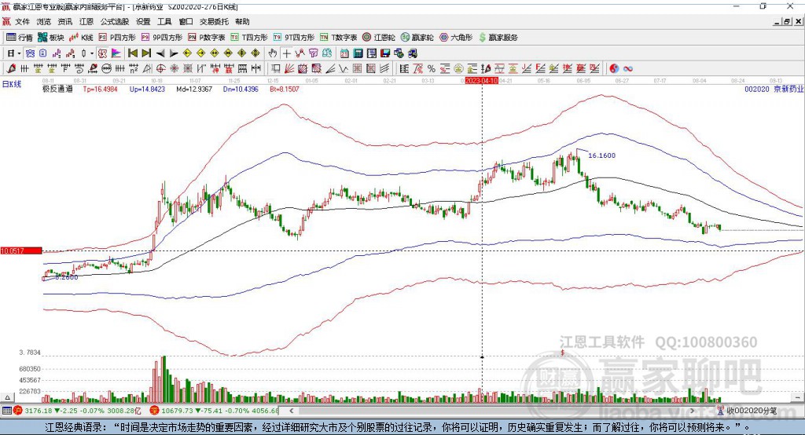This screenshot has height=435, width=805.
Task: Click the Tp=16.4984 value
Action: point(100,90)
